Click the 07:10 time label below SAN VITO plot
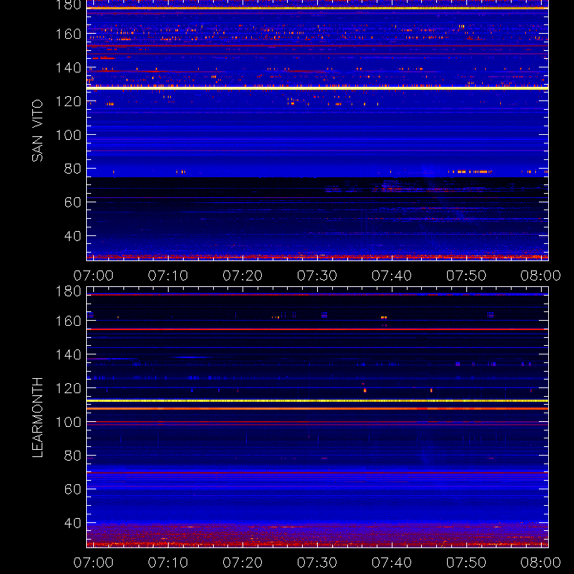This screenshot has width=574, height=574. click(168, 276)
